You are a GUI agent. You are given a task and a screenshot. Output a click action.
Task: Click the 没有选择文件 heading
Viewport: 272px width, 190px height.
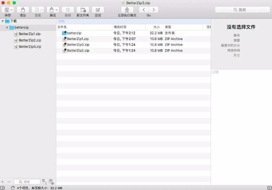241,27
